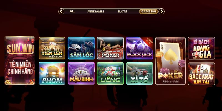
Task: Launch the Sâm Lốc card game
Action: (81, 48)
